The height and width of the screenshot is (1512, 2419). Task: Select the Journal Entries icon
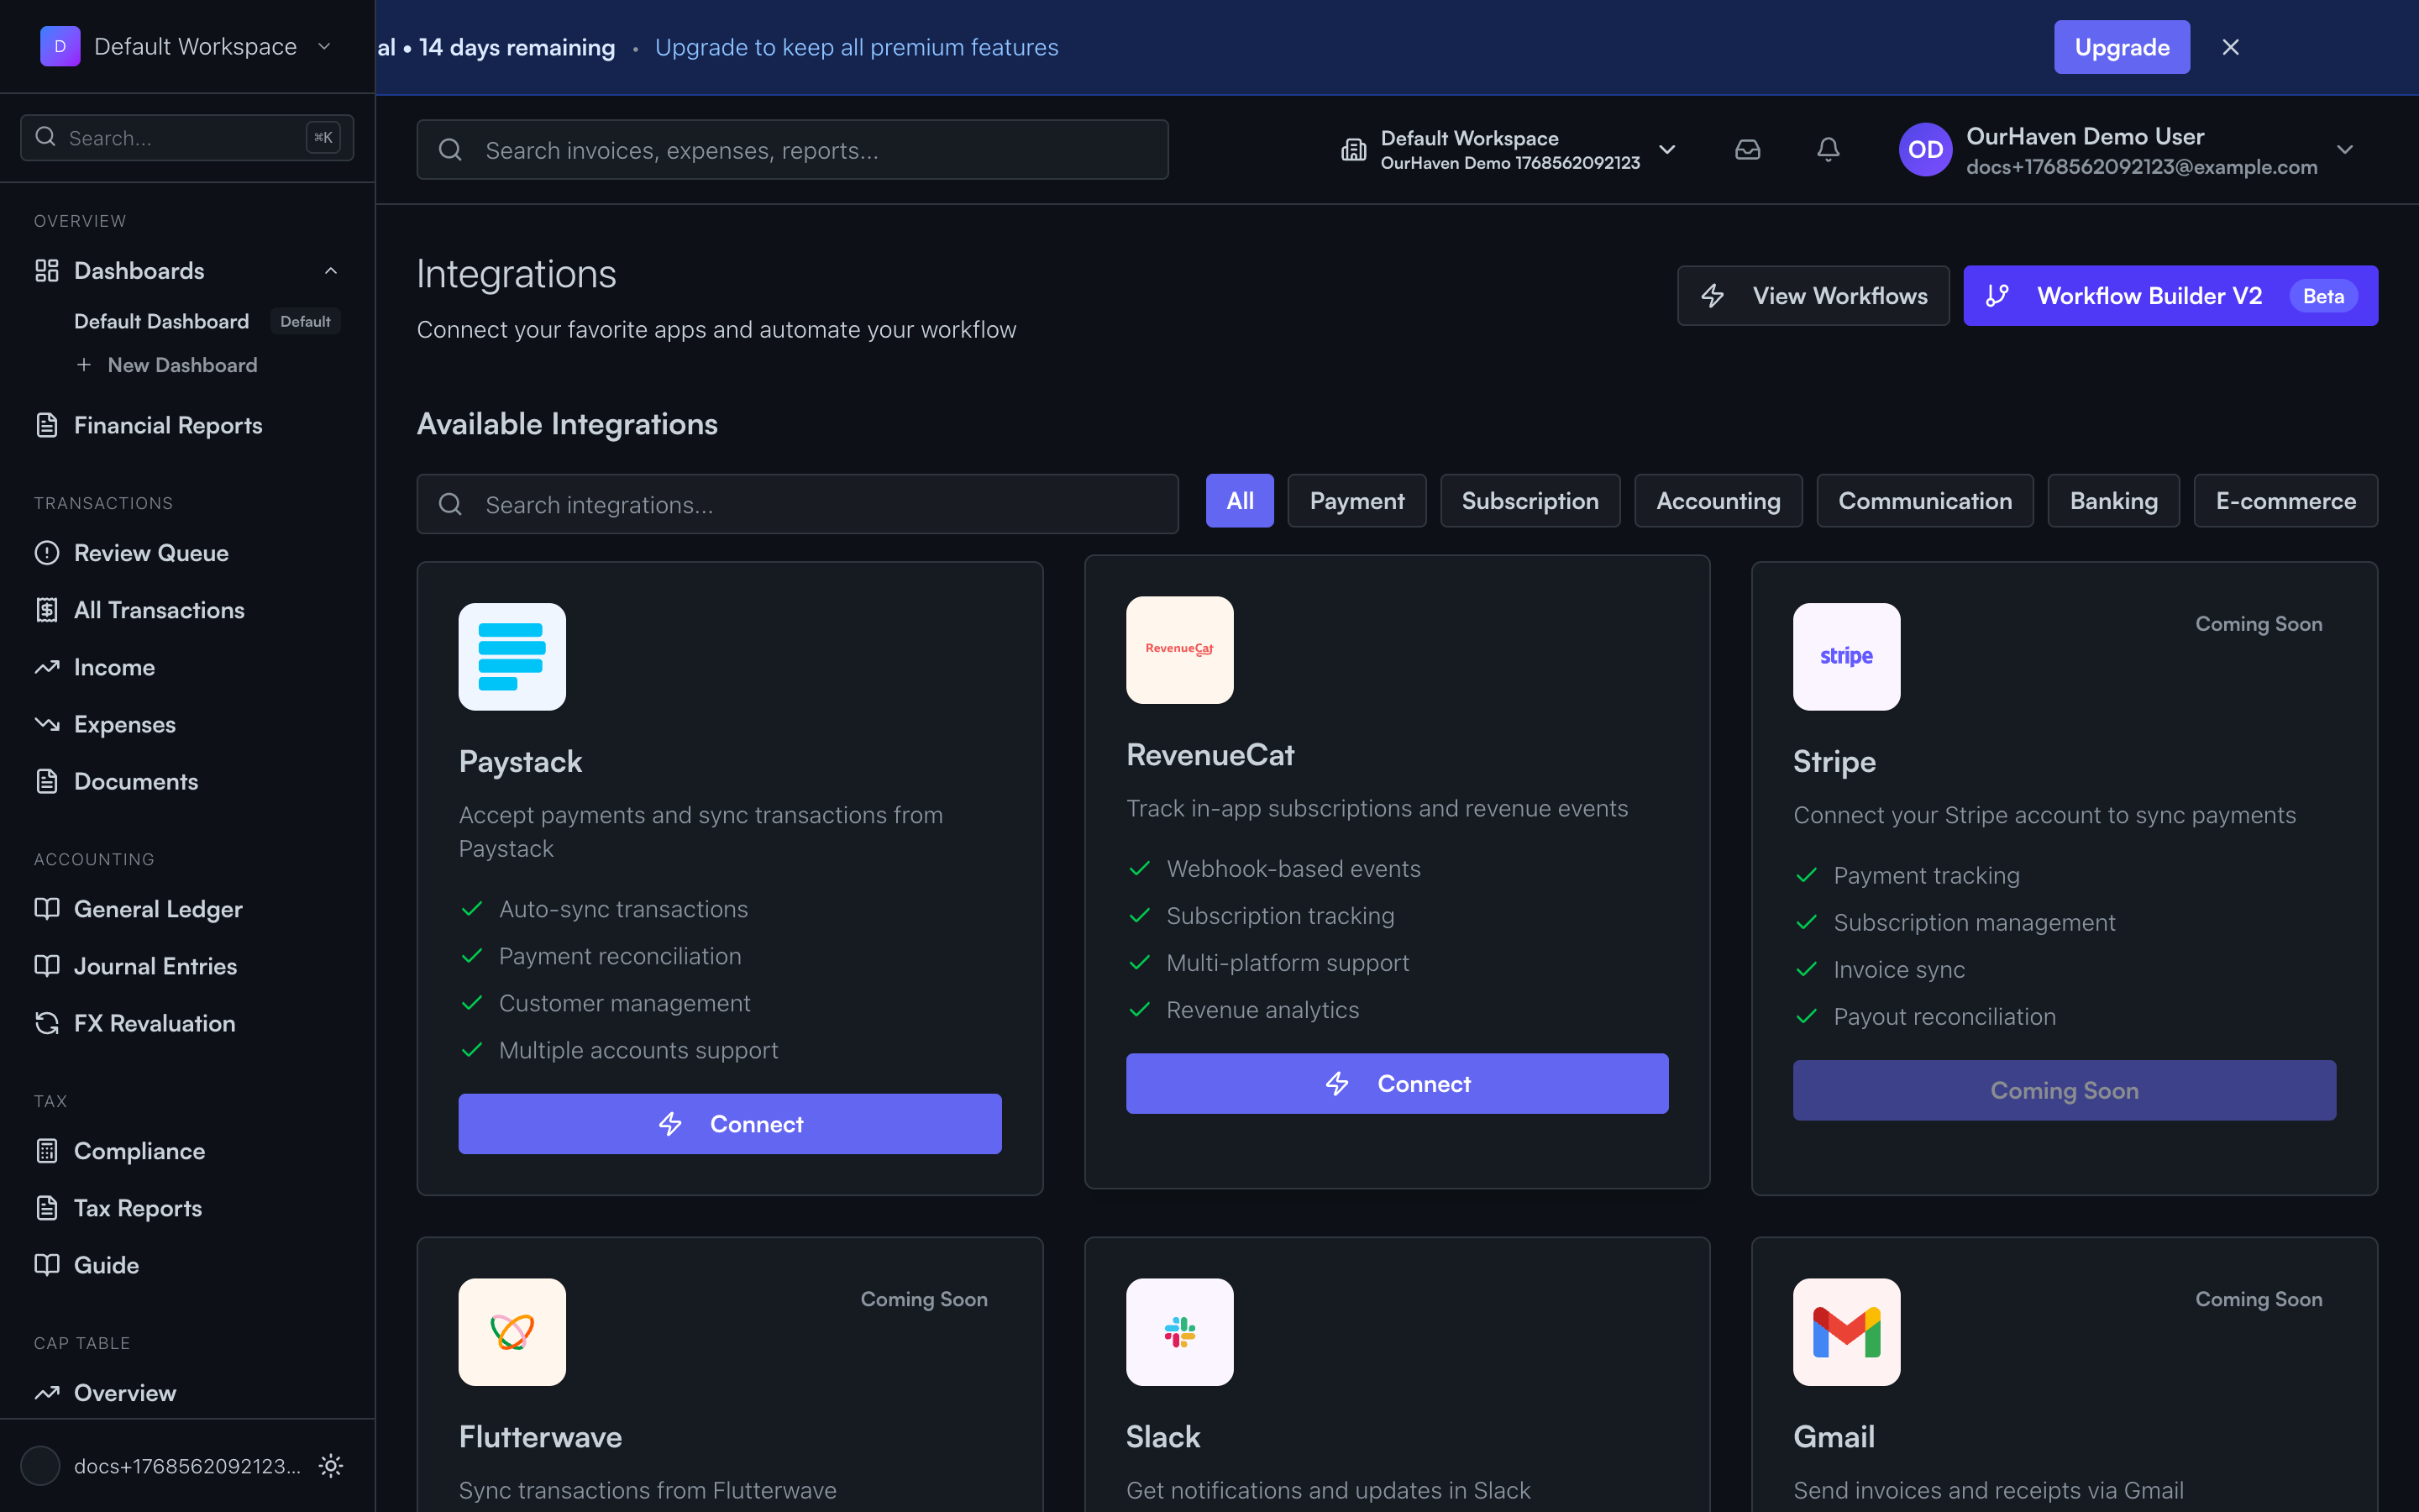[x=46, y=965]
